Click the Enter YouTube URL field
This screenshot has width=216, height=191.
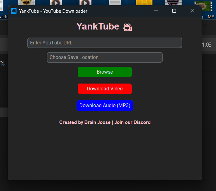[x=105, y=43]
